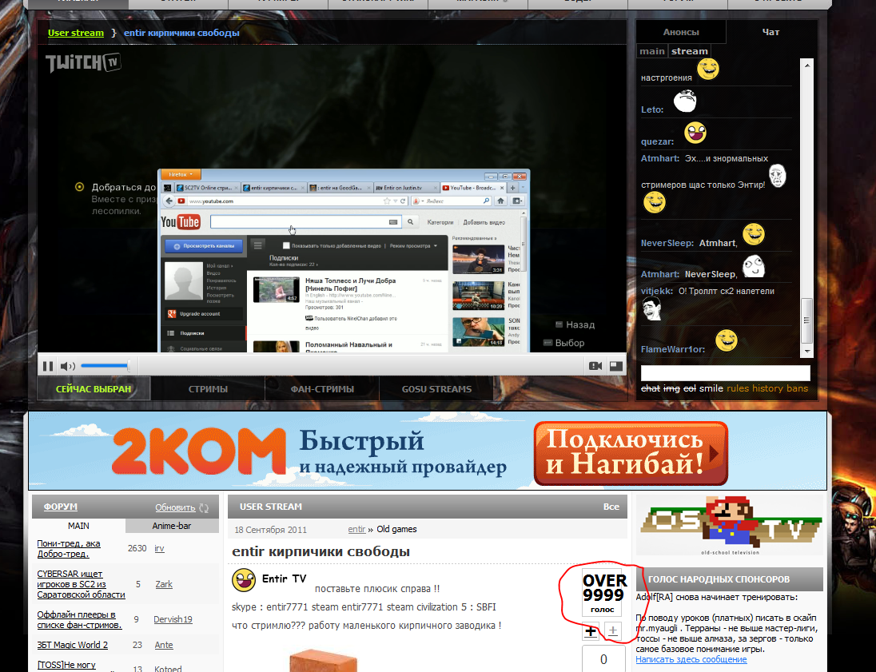Switch to the Чат tab
The height and width of the screenshot is (672, 876).
click(771, 33)
